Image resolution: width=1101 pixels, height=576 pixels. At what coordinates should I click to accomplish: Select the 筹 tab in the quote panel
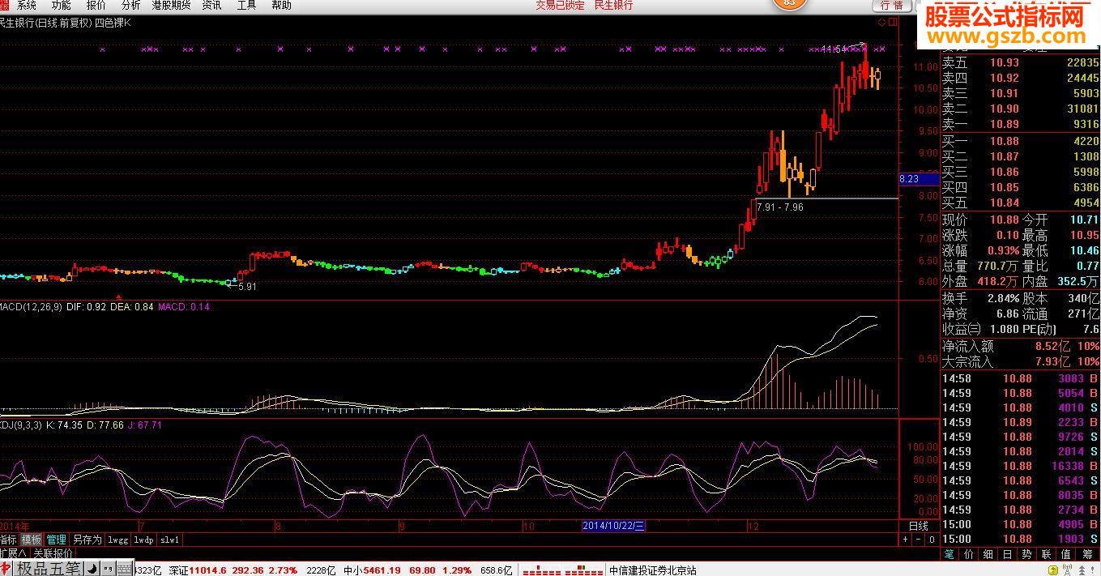[x=1087, y=554]
